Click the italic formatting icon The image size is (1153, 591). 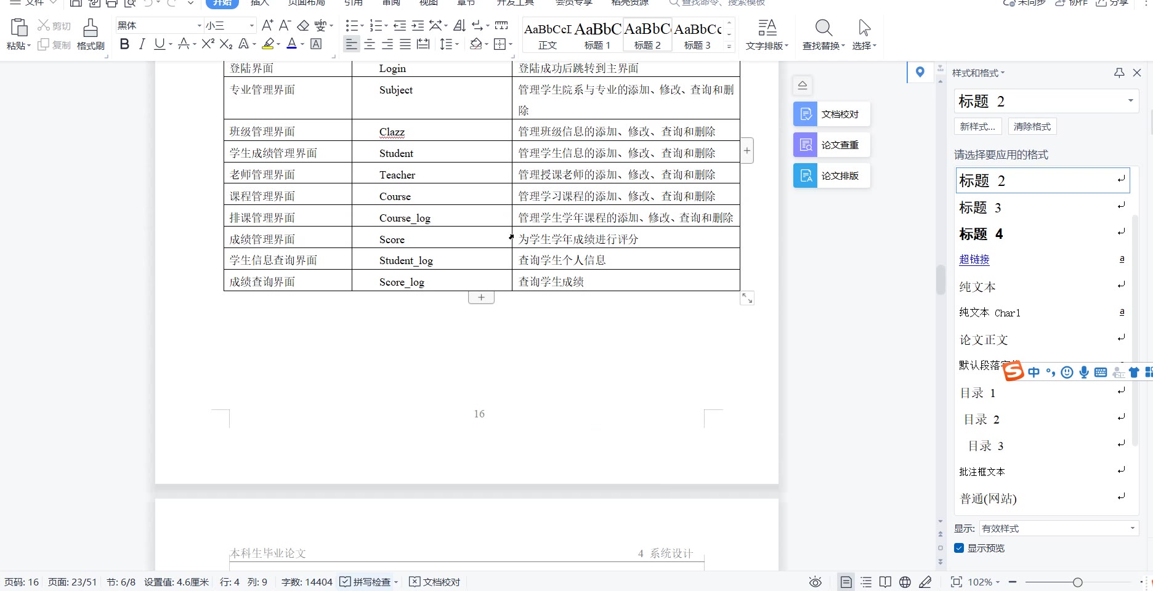click(x=142, y=44)
